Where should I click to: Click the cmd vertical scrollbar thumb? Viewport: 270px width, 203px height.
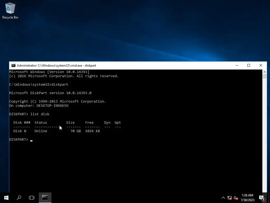(264, 76)
